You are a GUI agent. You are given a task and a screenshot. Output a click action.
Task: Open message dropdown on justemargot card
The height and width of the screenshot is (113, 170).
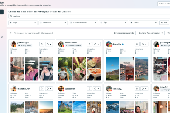click(49, 44)
